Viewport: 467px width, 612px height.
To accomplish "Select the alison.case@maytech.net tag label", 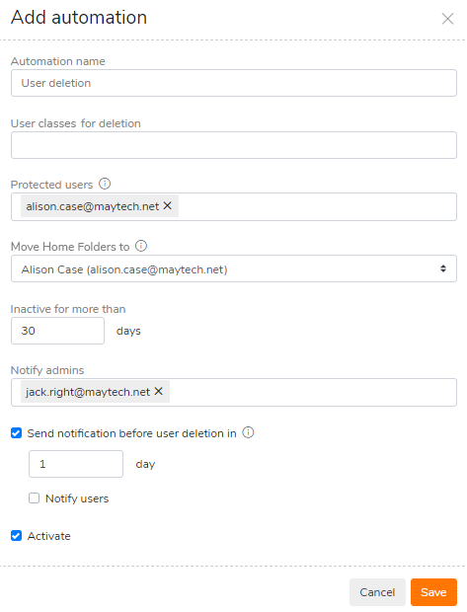I will pos(93,206).
